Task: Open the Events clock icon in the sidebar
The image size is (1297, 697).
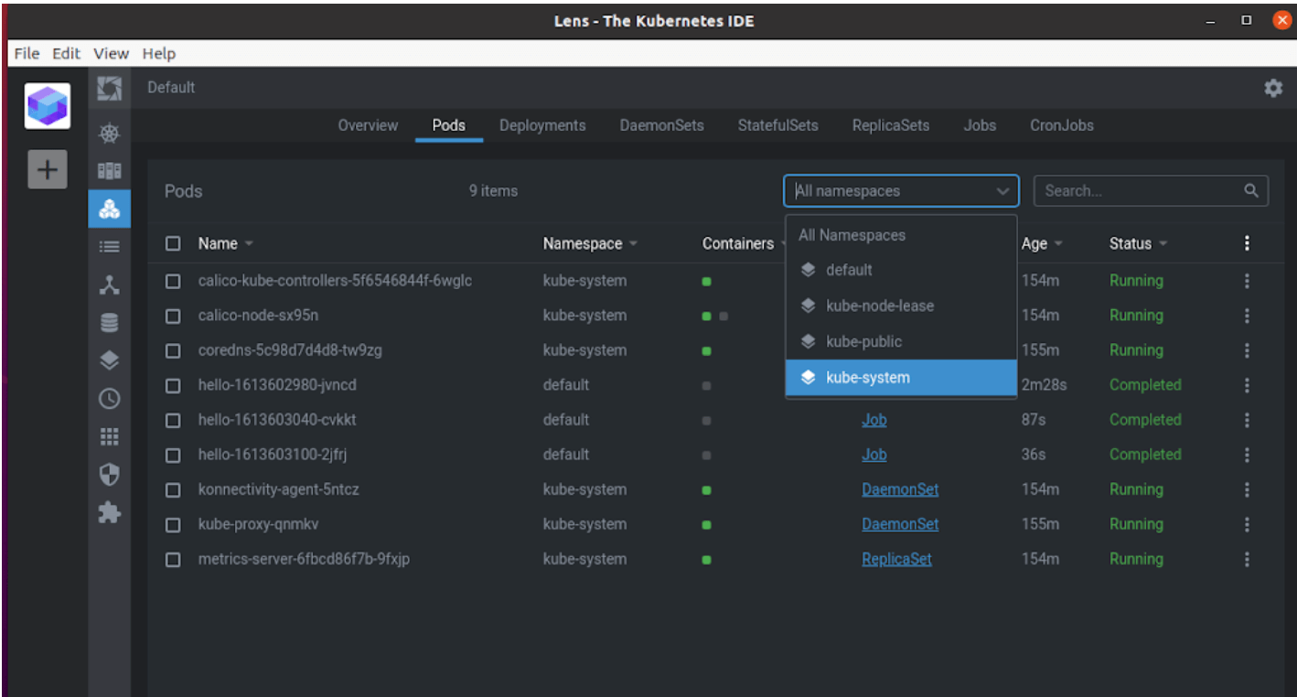Action: [109, 399]
